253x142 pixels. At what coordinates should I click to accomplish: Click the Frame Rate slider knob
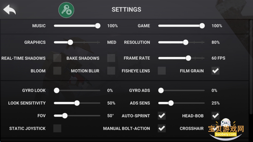[x=188, y=58]
